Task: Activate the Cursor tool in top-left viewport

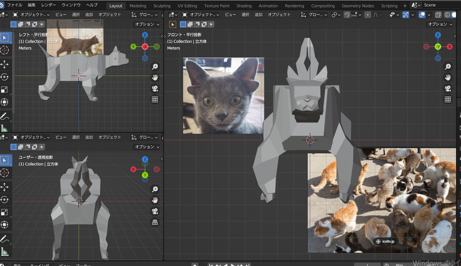Action: [x=5, y=51]
